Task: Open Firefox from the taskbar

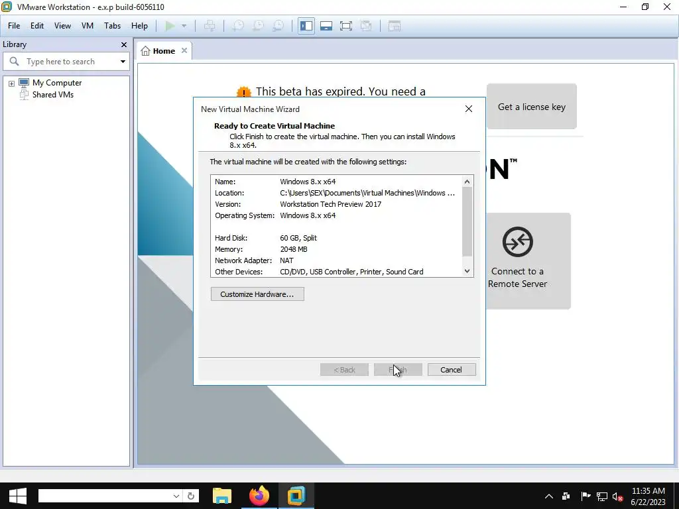Action: point(259,496)
